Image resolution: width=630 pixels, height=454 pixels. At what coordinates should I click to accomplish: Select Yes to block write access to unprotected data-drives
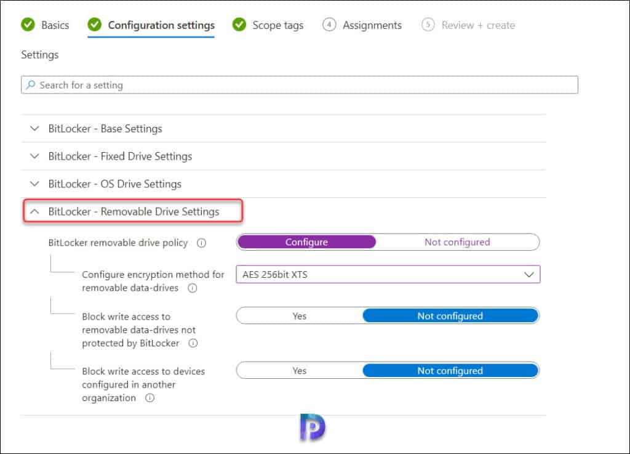click(x=300, y=316)
